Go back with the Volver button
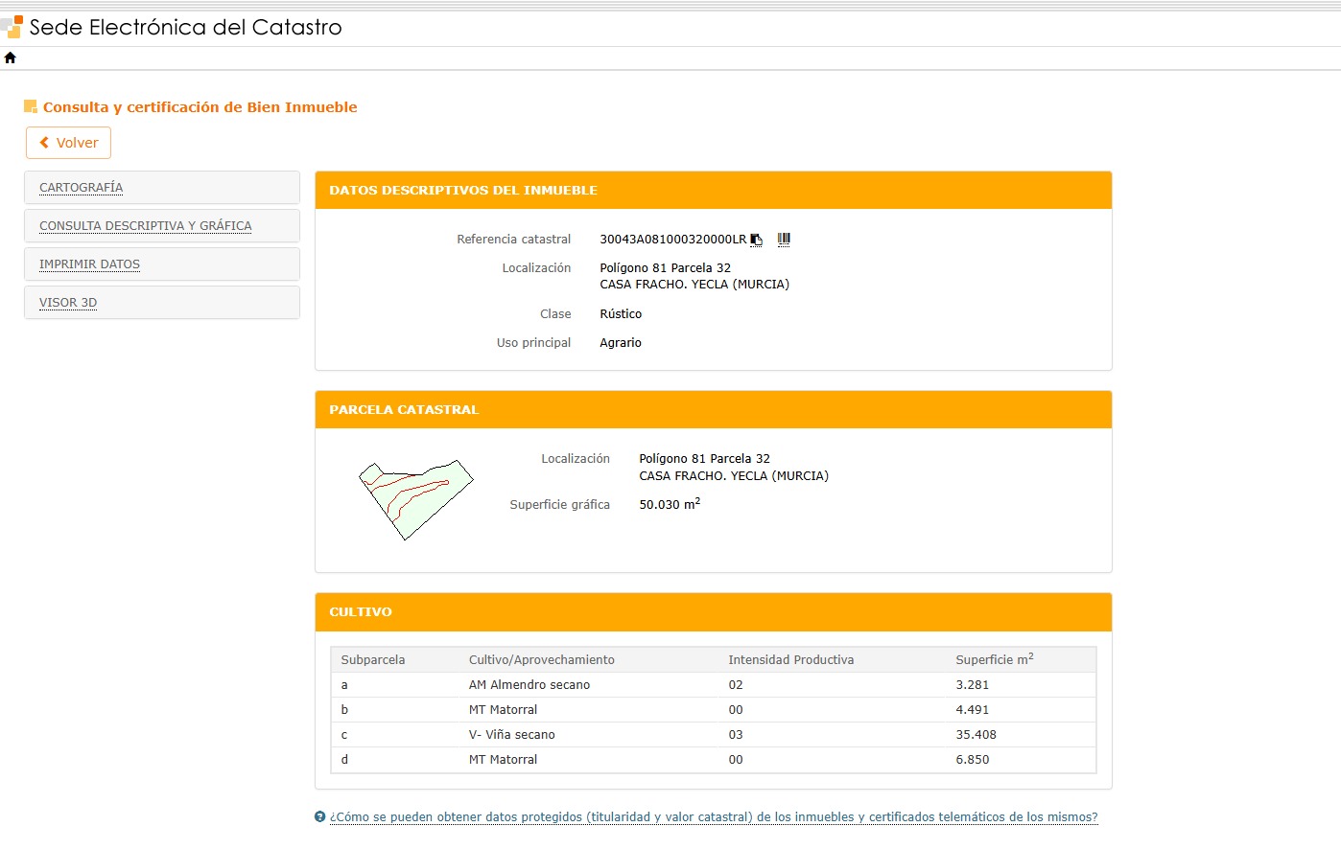 [x=68, y=143]
